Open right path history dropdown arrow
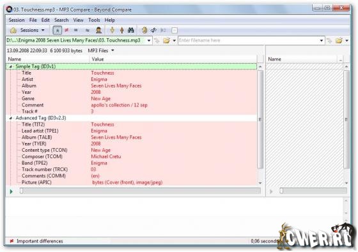The height and width of the screenshot is (252, 358). (x=322, y=41)
